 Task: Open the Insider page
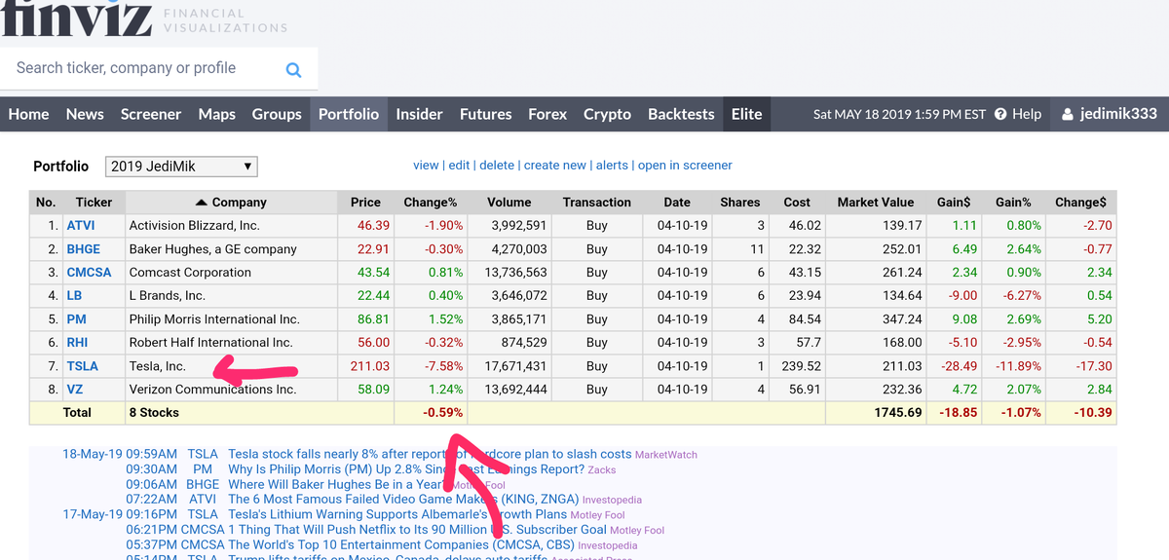point(419,114)
